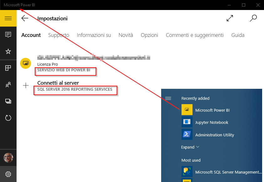
Task: Enter fullscreen via the diagonal arrows icon
Action: point(230,18)
